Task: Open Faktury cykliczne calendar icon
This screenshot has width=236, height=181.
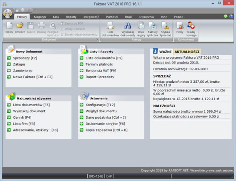Action: click(153, 26)
